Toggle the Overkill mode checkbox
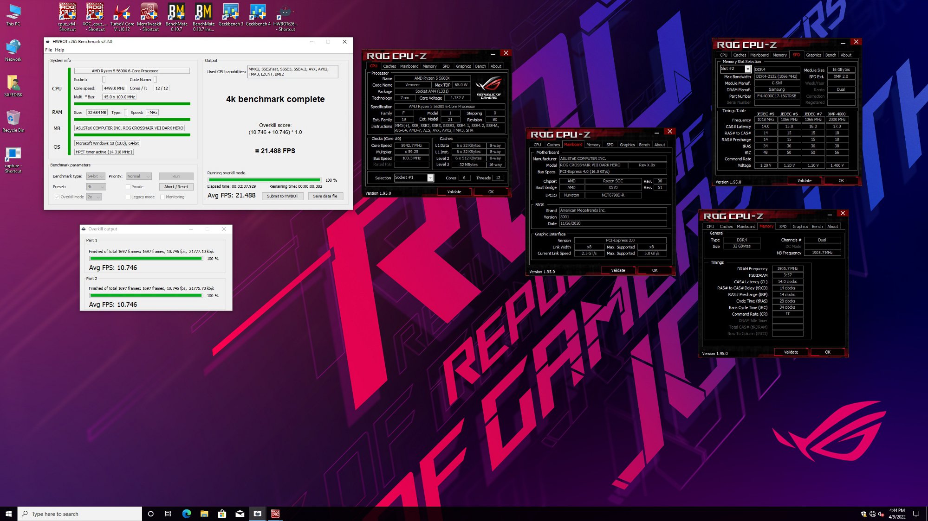Screen dimensions: 928x521 [x=57, y=197]
